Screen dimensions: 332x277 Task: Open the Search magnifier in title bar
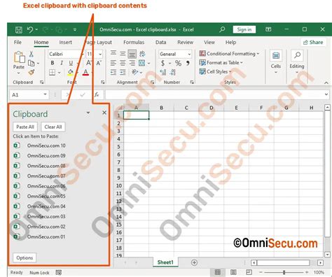click(222, 29)
